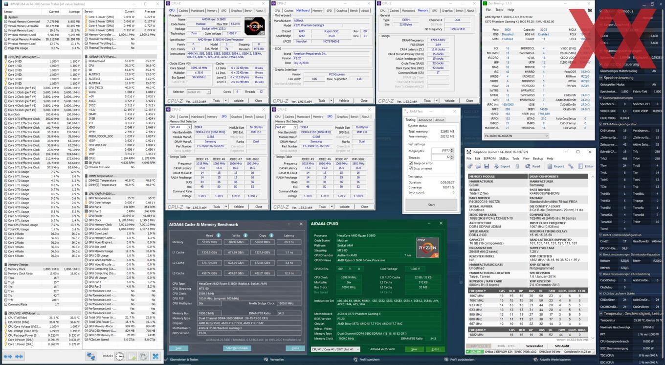Click Thaiphoon Burner lock icon
665x365 pixels.
pos(517,166)
